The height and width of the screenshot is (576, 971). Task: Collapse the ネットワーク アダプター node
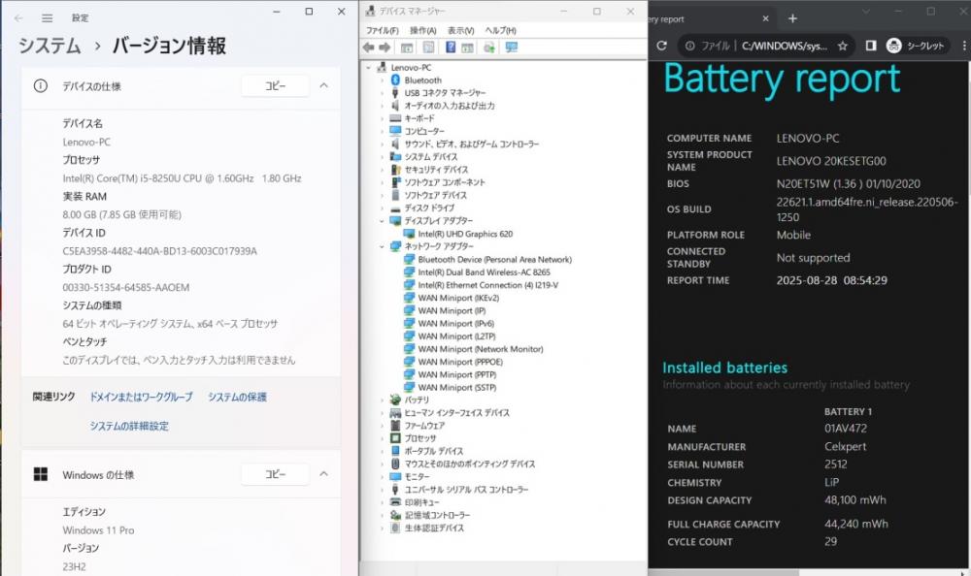point(382,246)
